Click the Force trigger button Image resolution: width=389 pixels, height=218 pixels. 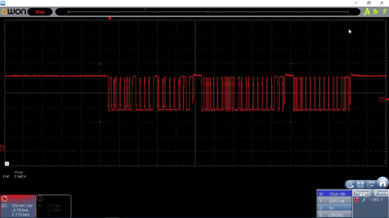pos(381,193)
